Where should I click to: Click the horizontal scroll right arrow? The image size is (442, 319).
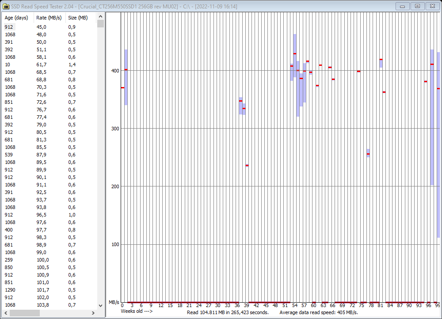[x=93, y=313]
